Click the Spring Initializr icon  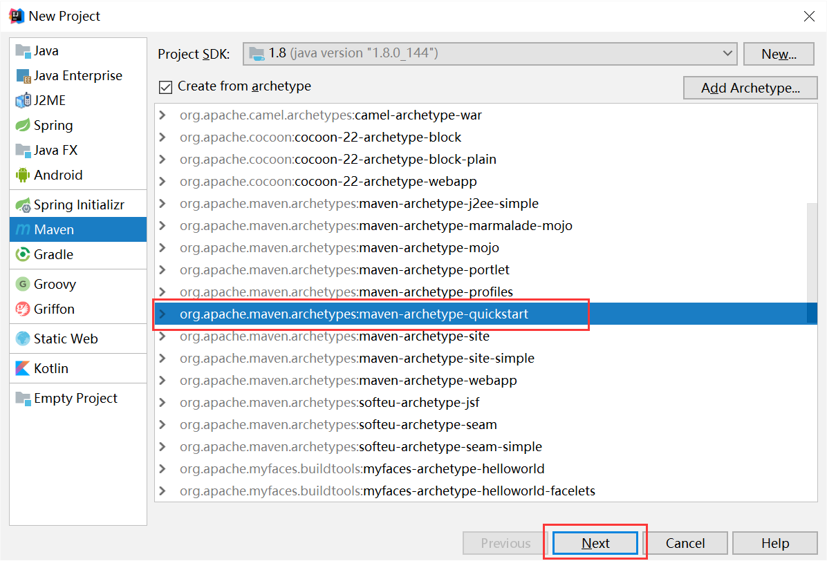[x=24, y=205]
